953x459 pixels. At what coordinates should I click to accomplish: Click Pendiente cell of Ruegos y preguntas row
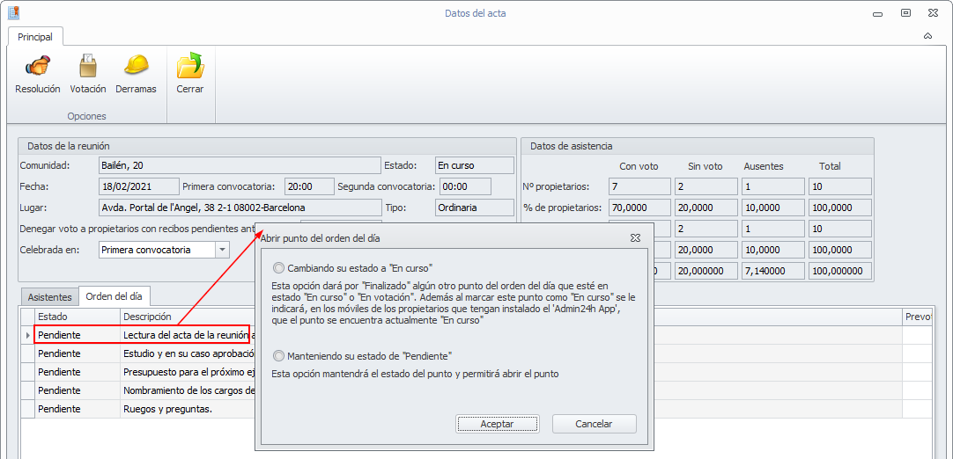pyautogui.click(x=78, y=409)
